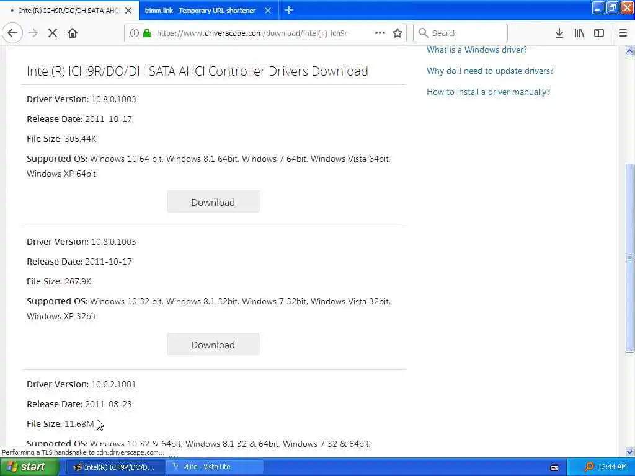
Task: Click 'Release Date: 2011-08-23' text
Action: 79,404
